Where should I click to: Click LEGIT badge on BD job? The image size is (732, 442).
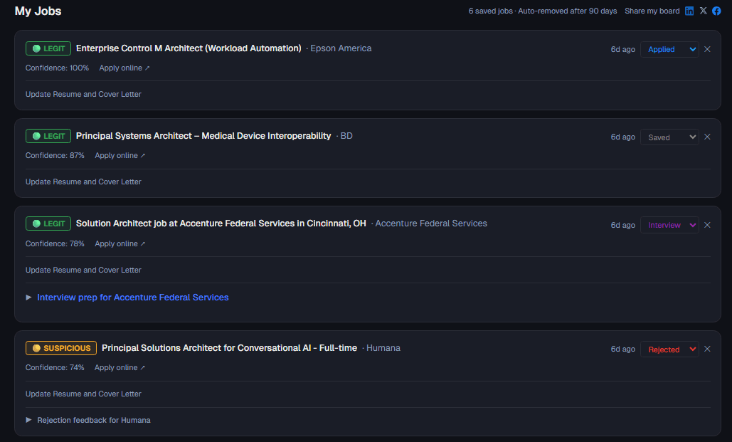tap(48, 136)
